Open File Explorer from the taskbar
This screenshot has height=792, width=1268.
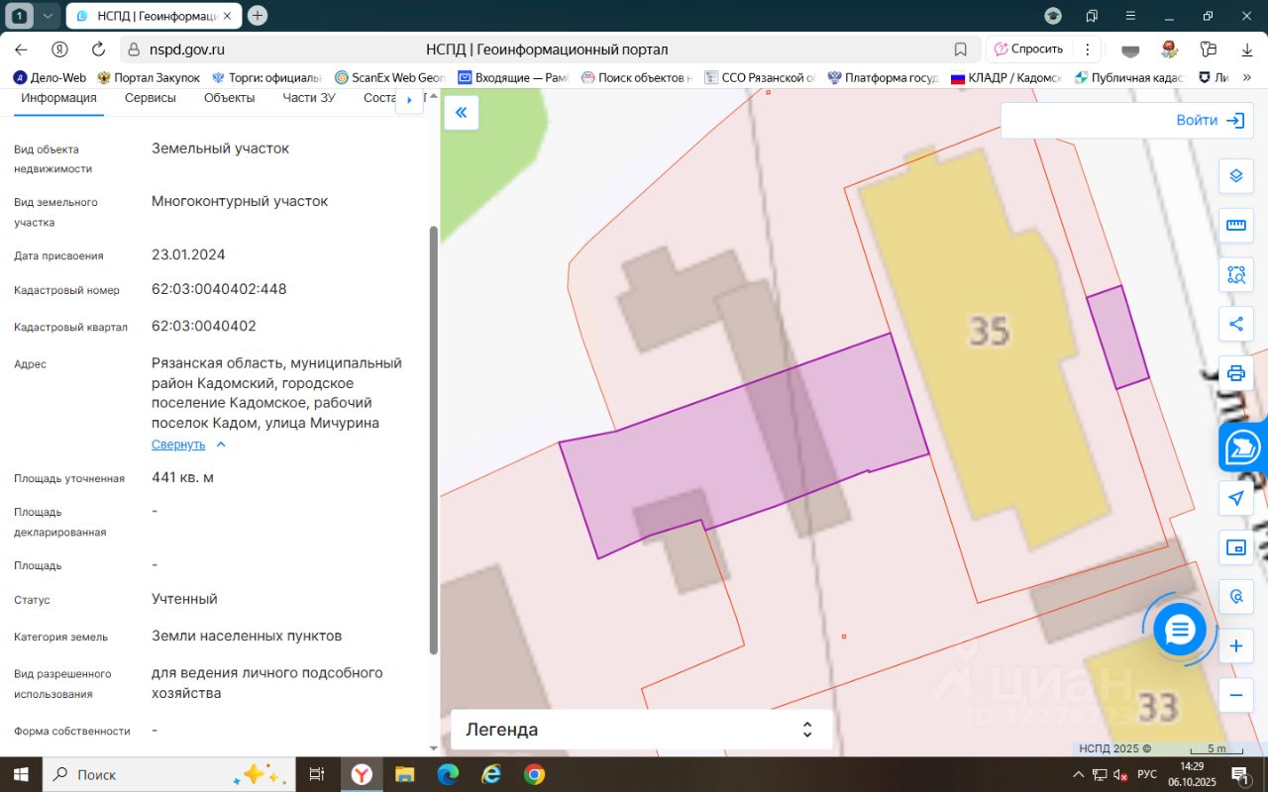click(405, 774)
